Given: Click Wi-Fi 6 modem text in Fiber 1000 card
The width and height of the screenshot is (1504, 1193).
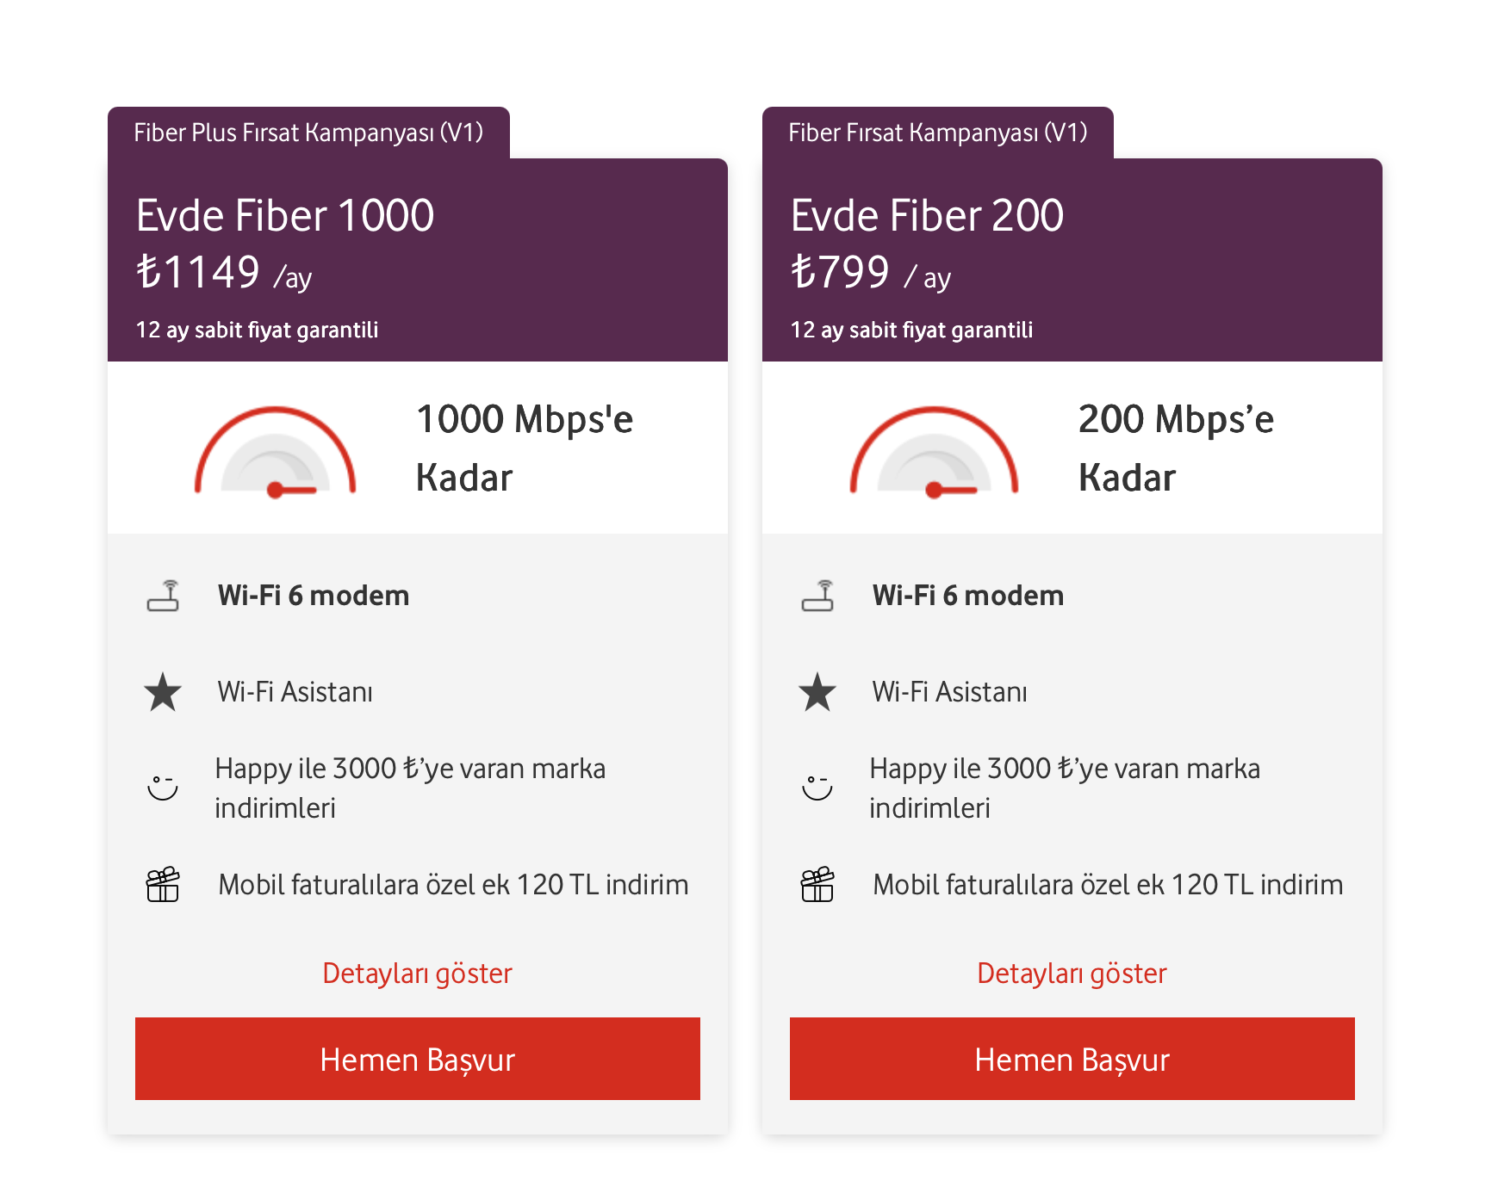Looking at the screenshot, I should [x=314, y=596].
